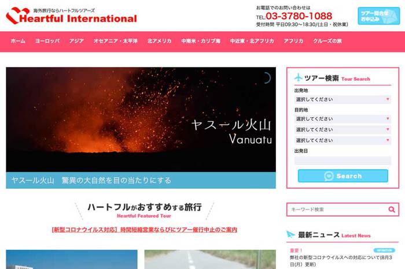Image resolution: width=405 pixels, height=269 pixels.
Task: Open the 中近東・北アフリカ menu item
Action: [252, 41]
